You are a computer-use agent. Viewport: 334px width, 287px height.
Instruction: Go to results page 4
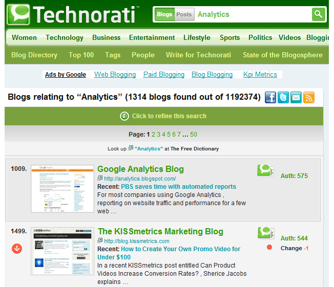coord(163,135)
